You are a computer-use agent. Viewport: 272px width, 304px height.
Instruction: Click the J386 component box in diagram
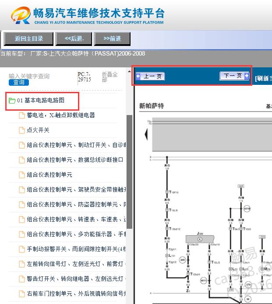point(200,239)
